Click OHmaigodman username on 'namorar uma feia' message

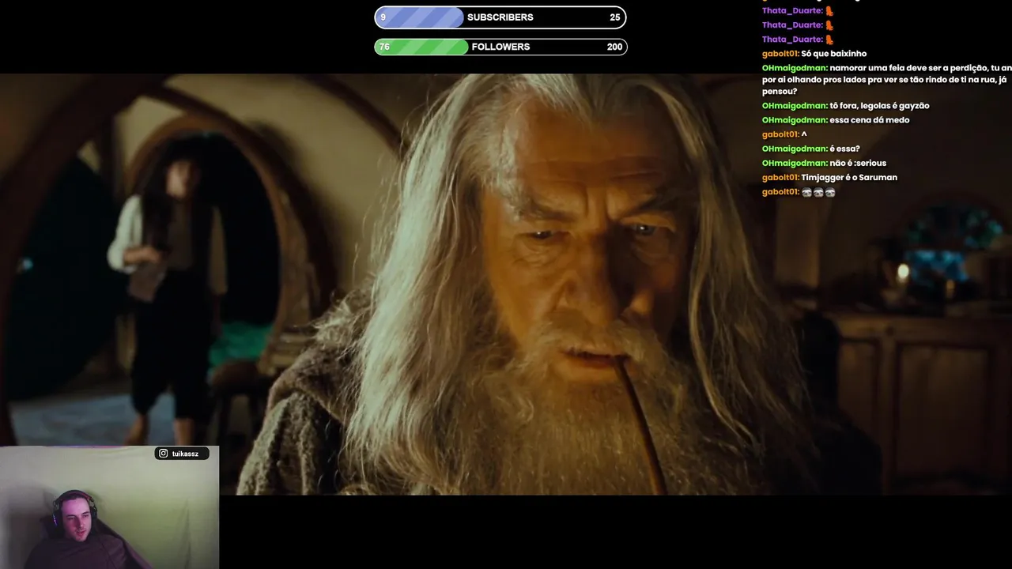click(x=795, y=68)
